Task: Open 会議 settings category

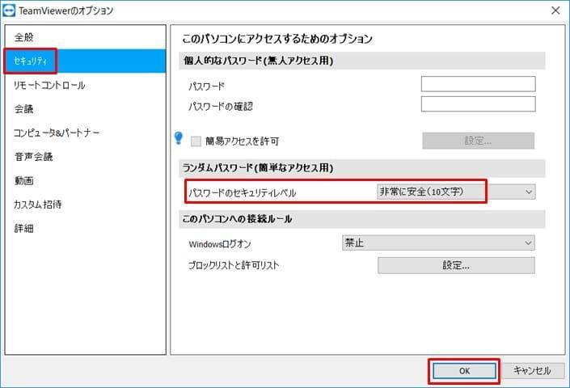Action: coord(86,108)
